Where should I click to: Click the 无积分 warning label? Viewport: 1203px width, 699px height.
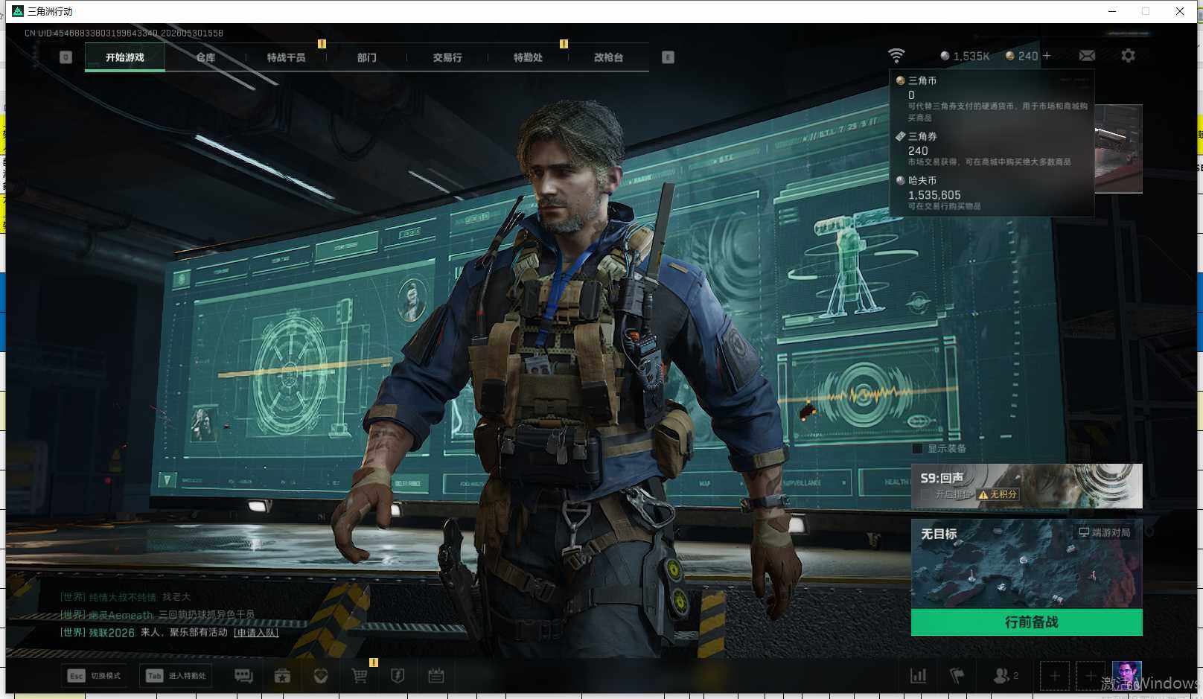(x=998, y=494)
